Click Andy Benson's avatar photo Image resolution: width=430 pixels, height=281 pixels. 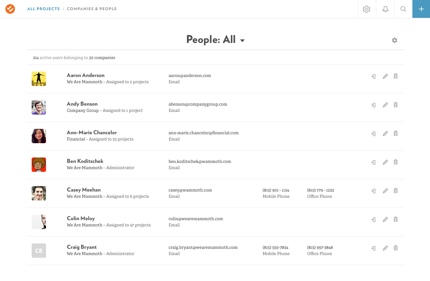coord(39,107)
